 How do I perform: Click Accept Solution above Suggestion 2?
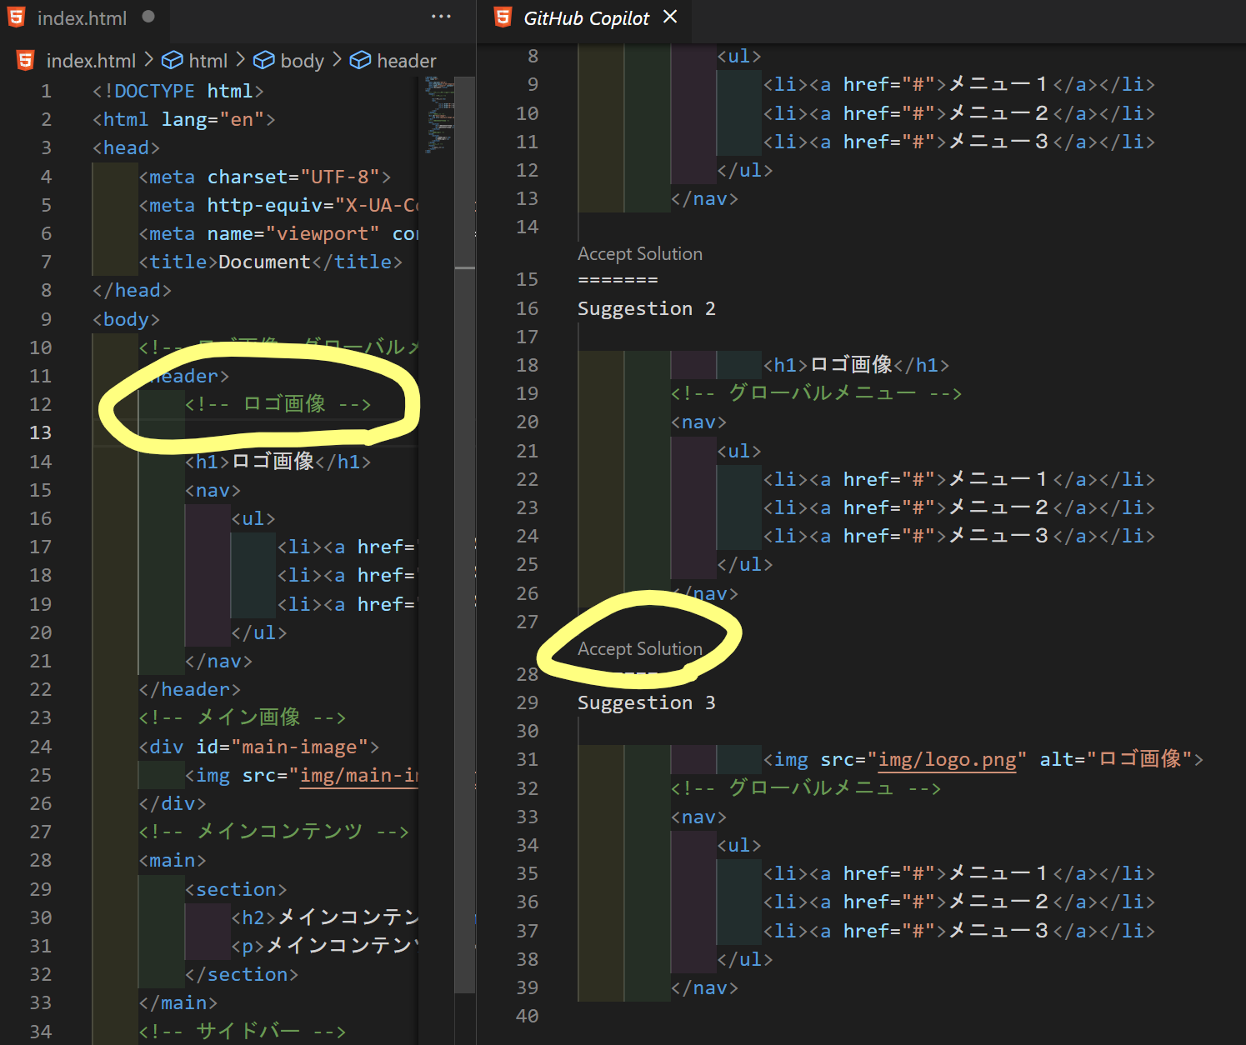[x=639, y=253]
